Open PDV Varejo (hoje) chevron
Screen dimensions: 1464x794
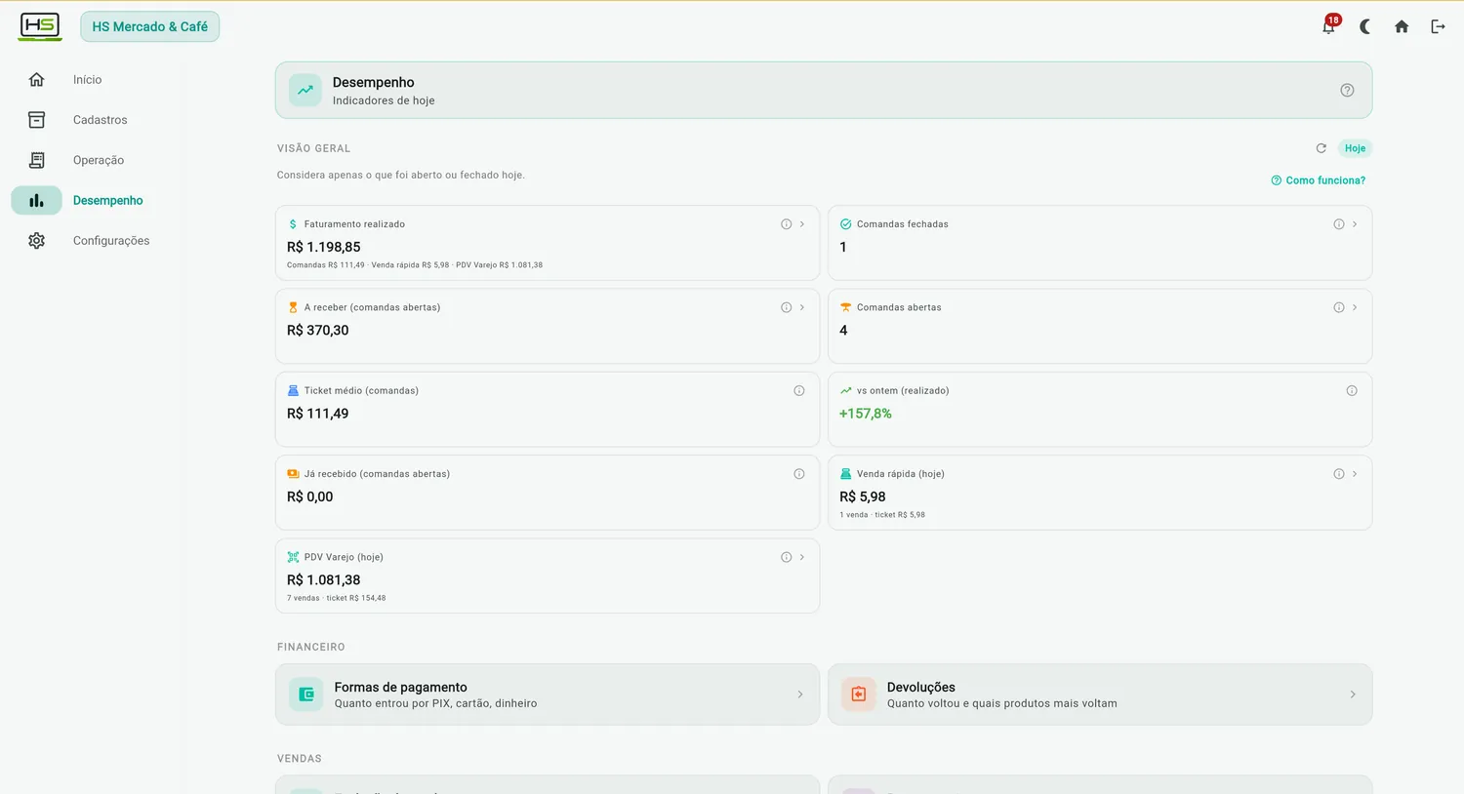pos(802,557)
